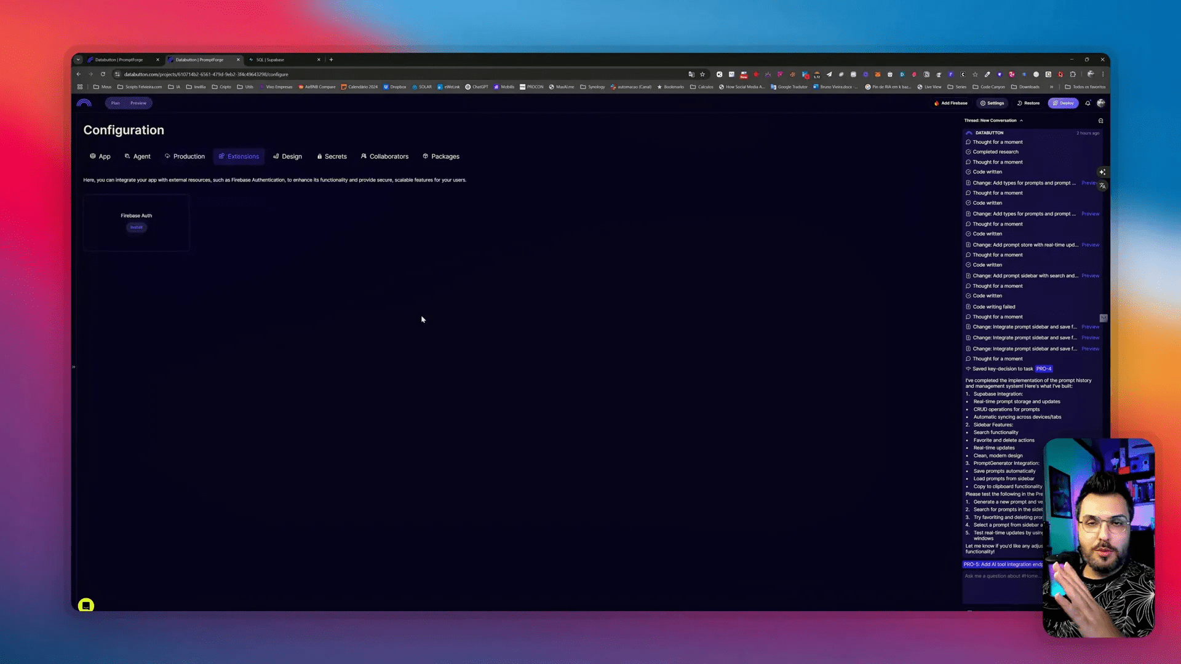Open the Dropbox bookmark
The image size is (1181, 664).
(395, 87)
